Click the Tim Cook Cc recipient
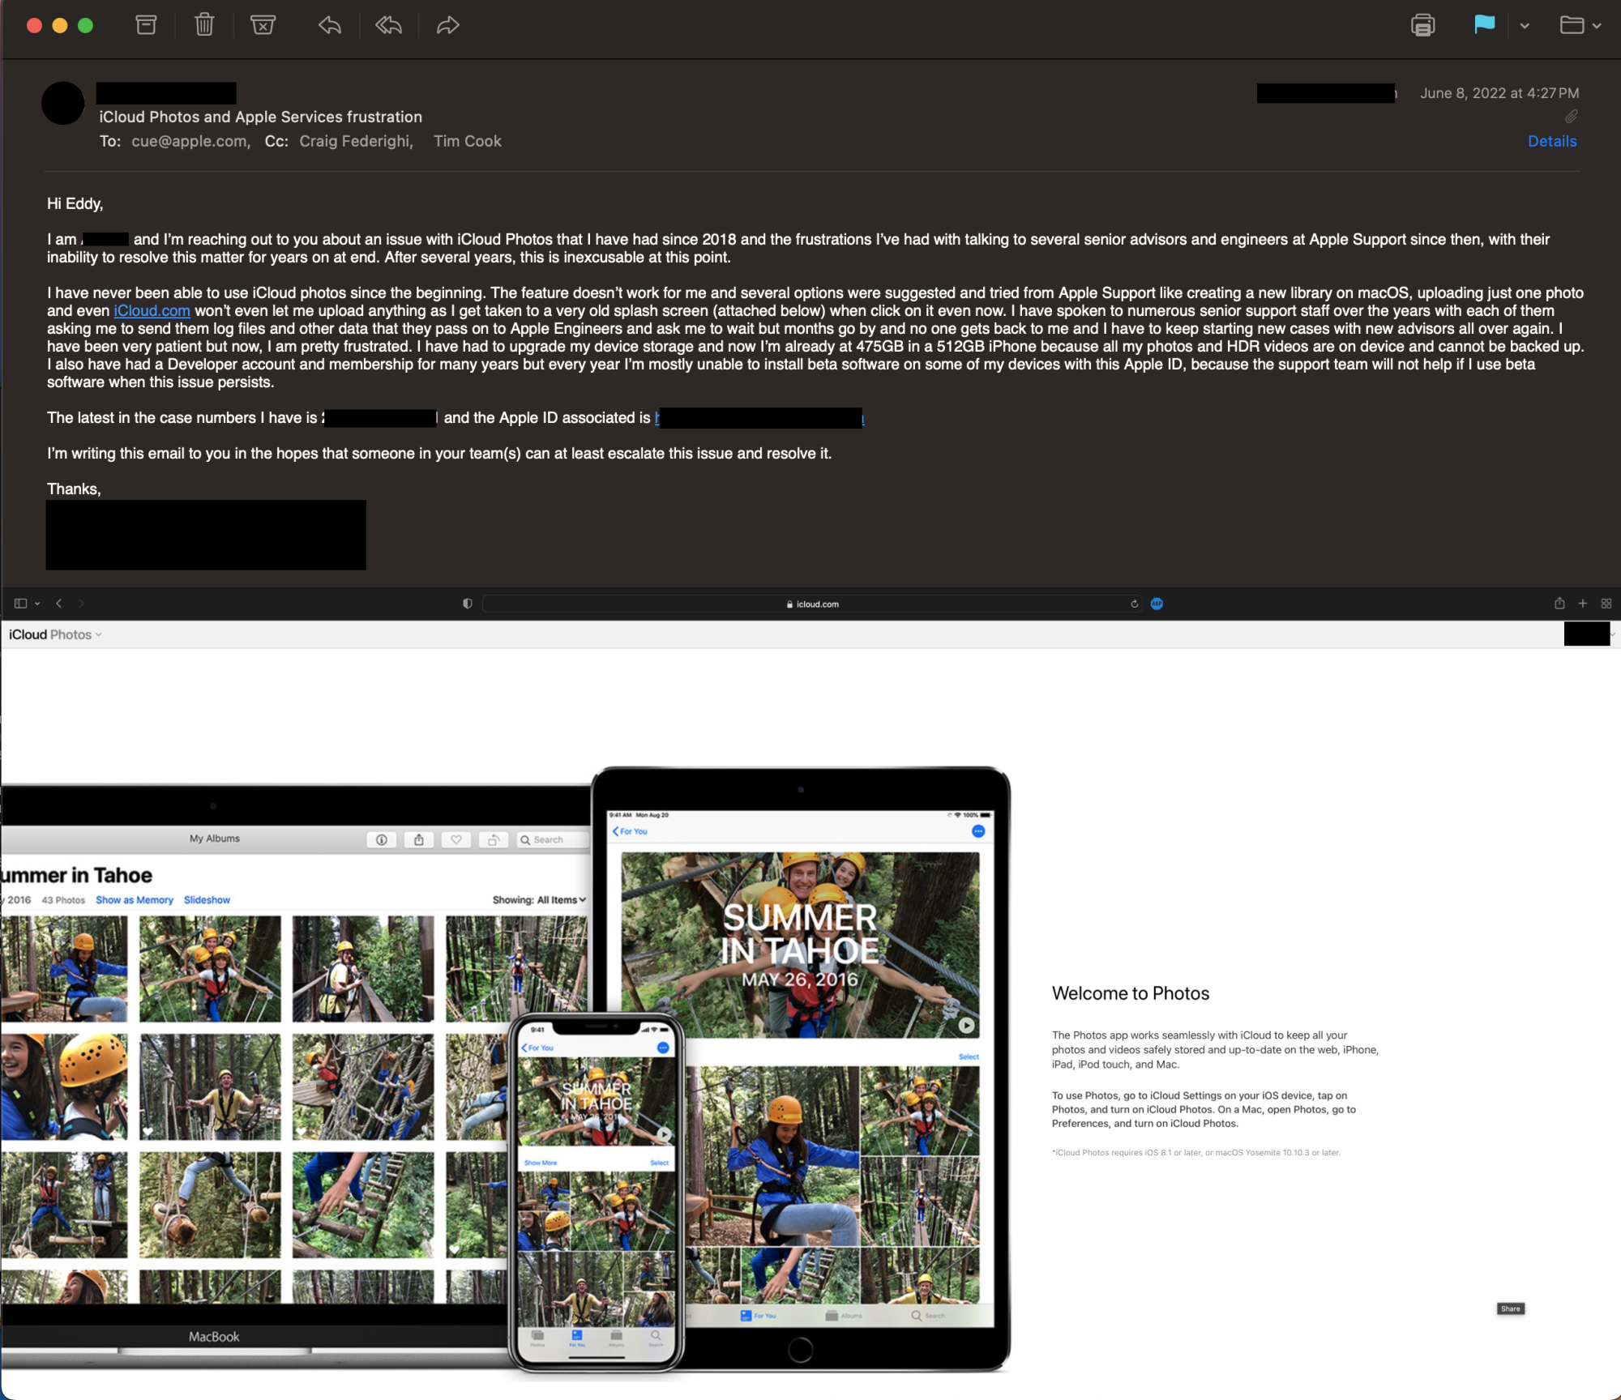This screenshot has width=1621, height=1400. 468,141
